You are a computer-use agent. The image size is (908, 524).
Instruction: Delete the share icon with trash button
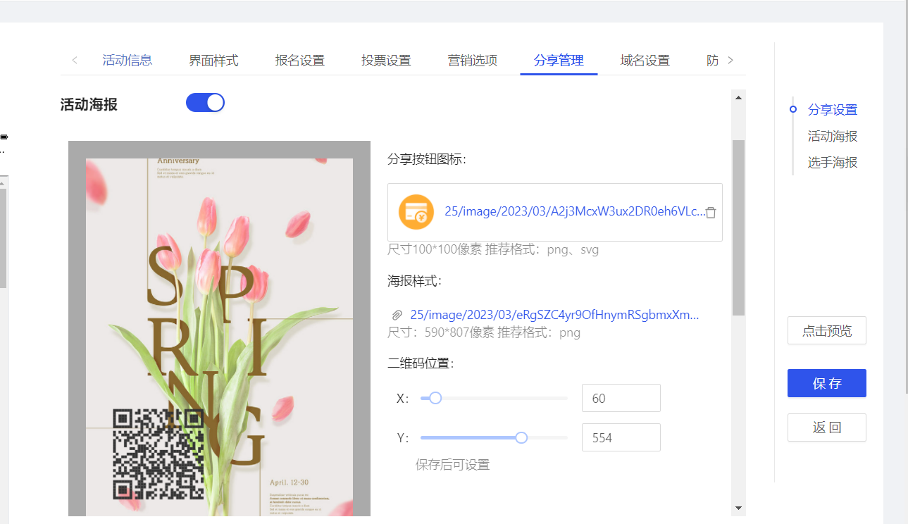(x=711, y=212)
